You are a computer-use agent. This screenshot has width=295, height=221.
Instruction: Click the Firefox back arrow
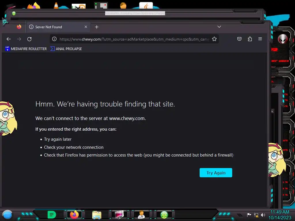9,39
